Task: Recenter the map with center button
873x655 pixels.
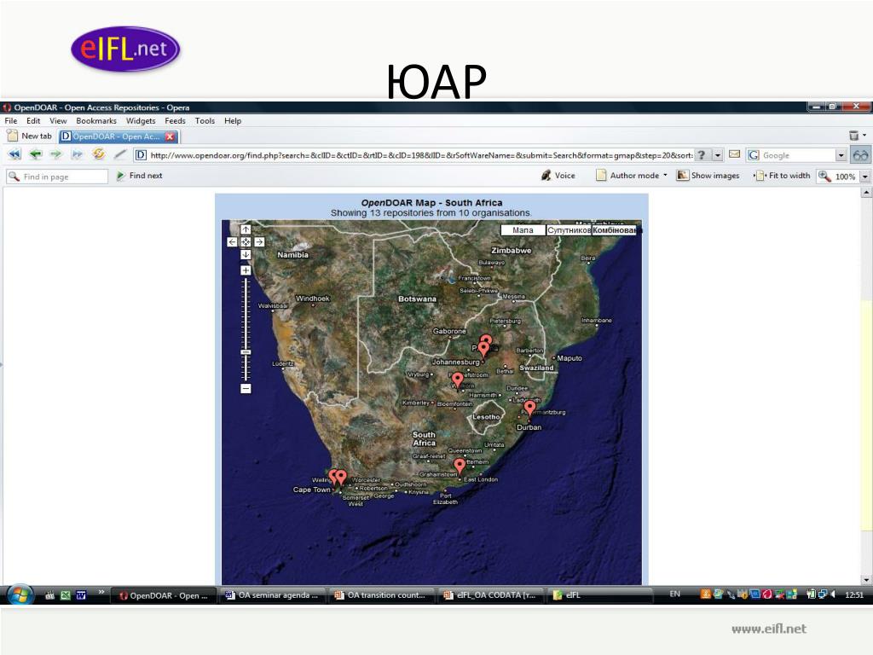Action: [x=246, y=241]
